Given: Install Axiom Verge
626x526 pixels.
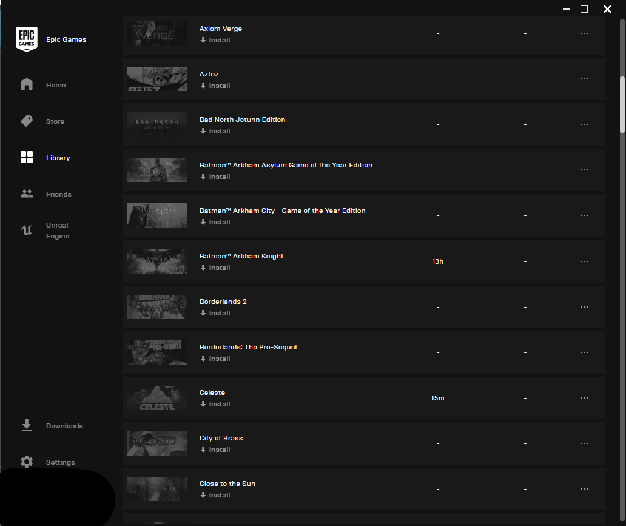Looking at the screenshot, I should (215, 40).
